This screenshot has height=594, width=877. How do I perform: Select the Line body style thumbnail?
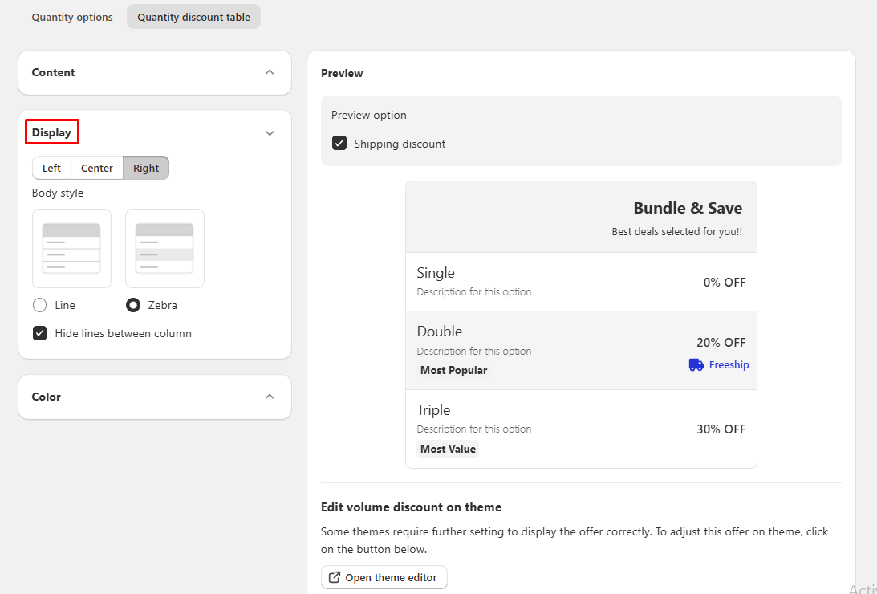pos(71,248)
